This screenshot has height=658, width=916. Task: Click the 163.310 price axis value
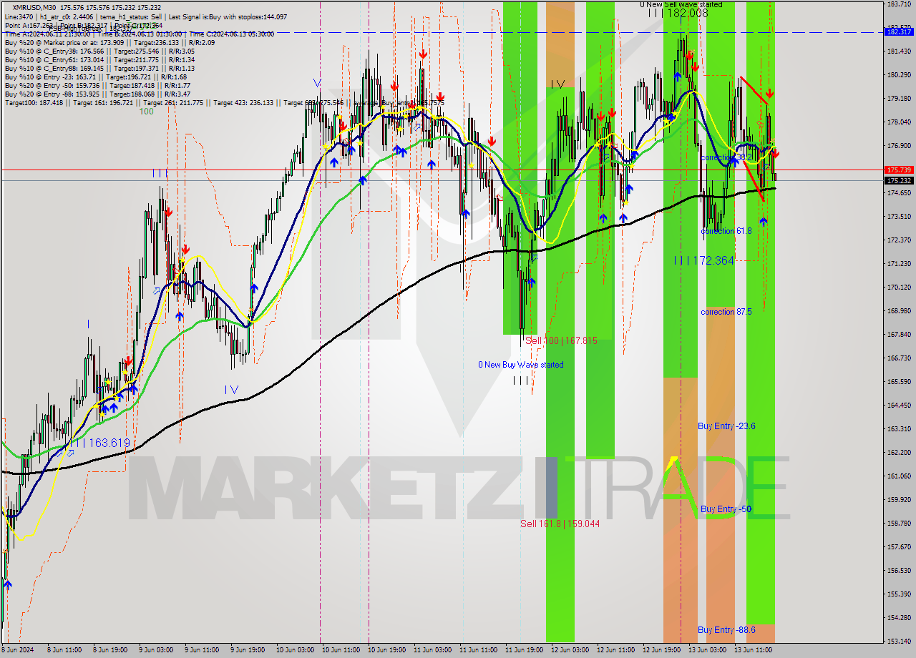[900, 429]
